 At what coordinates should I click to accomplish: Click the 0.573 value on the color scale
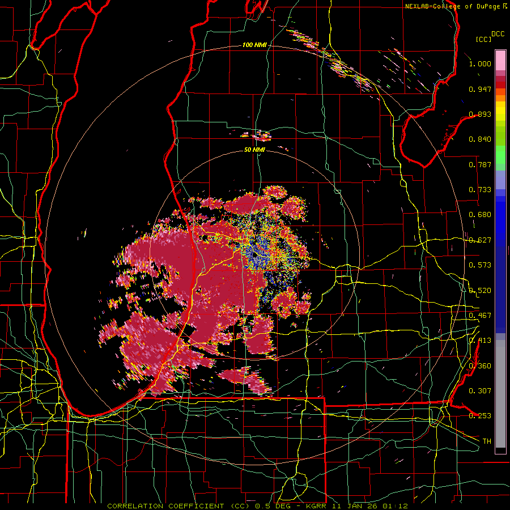[x=480, y=265]
